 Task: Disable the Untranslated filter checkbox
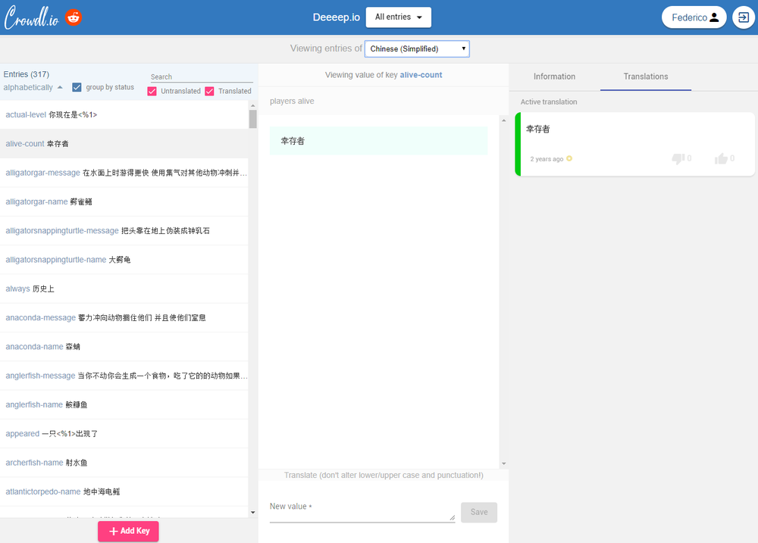(x=151, y=91)
